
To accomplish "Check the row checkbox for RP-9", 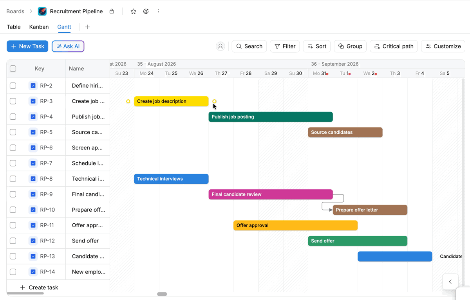I will point(13,194).
